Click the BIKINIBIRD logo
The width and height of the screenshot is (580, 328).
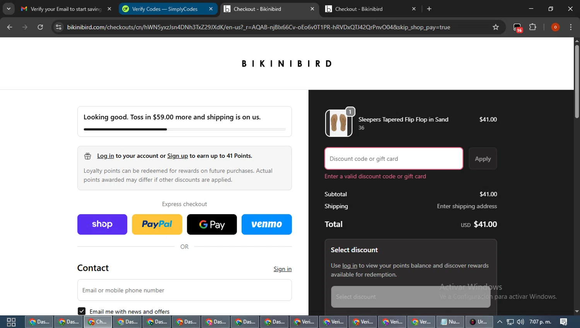coord(287,64)
